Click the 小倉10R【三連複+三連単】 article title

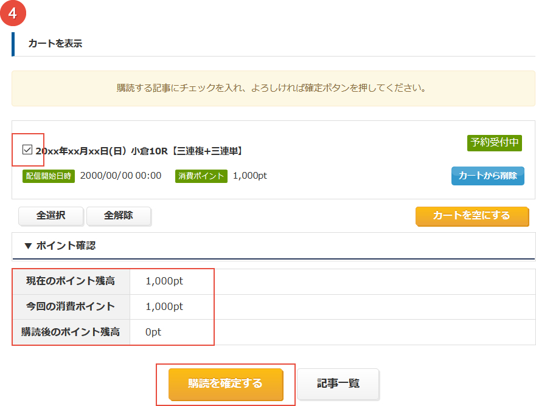point(139,151)
